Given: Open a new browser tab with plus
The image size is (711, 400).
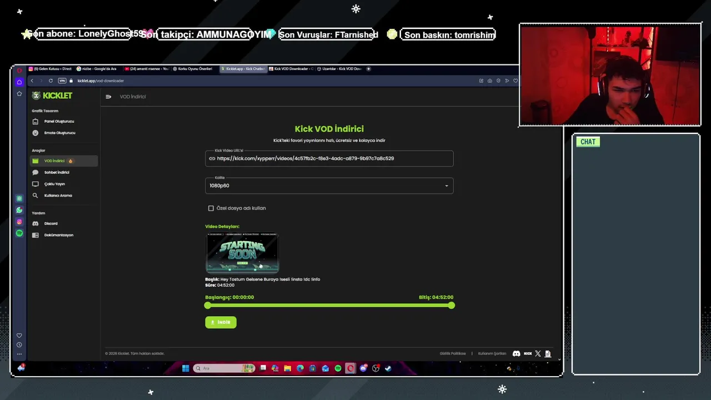Looking at the screenshot, I should coord(369,69).
